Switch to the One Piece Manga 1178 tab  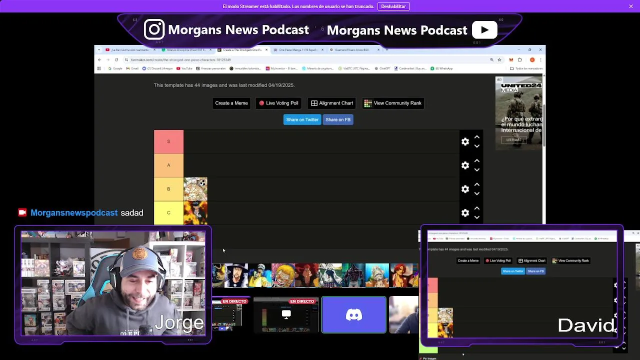298,50
